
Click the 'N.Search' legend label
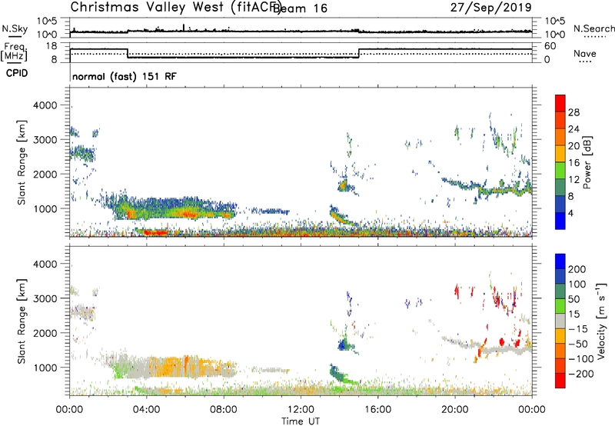pyautogui.click(x=593, y=28)
